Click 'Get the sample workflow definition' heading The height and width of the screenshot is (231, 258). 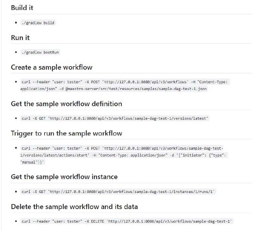(66, 104)
